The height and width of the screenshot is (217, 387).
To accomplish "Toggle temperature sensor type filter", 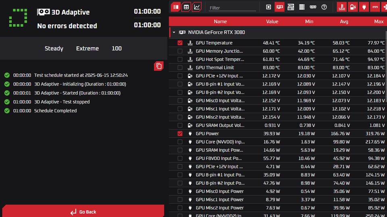I will (x=342, y=7).
